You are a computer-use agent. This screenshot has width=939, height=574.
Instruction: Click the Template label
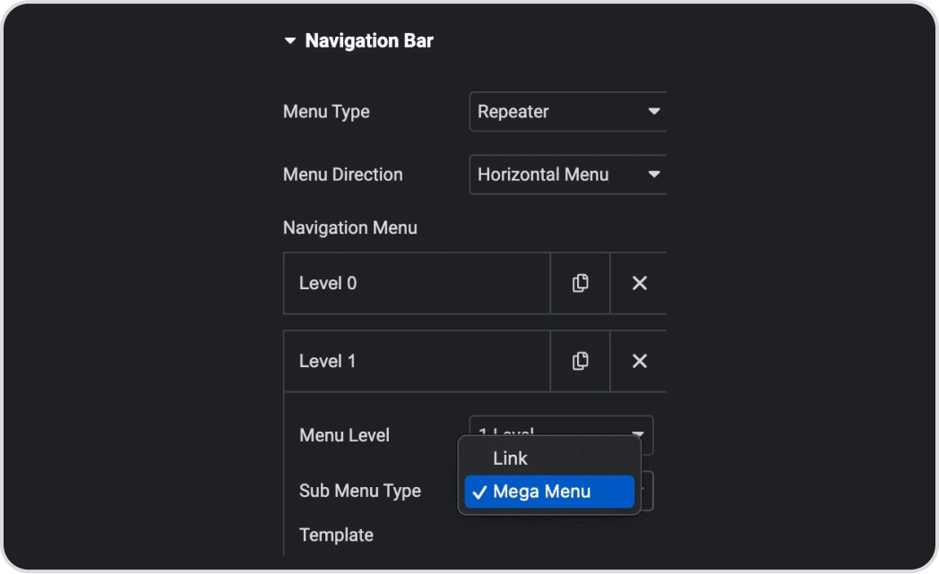click(x=336, y=535)
